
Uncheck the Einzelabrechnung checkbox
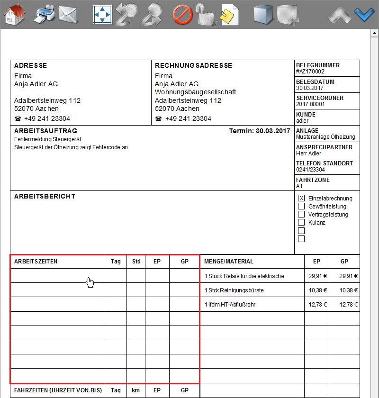click(301, 199)
